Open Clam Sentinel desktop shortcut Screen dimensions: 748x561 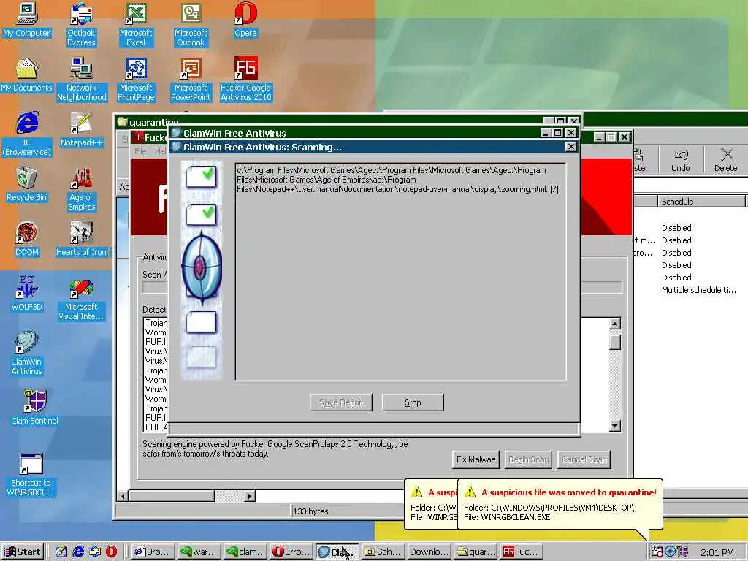click(x=34, y=408)
